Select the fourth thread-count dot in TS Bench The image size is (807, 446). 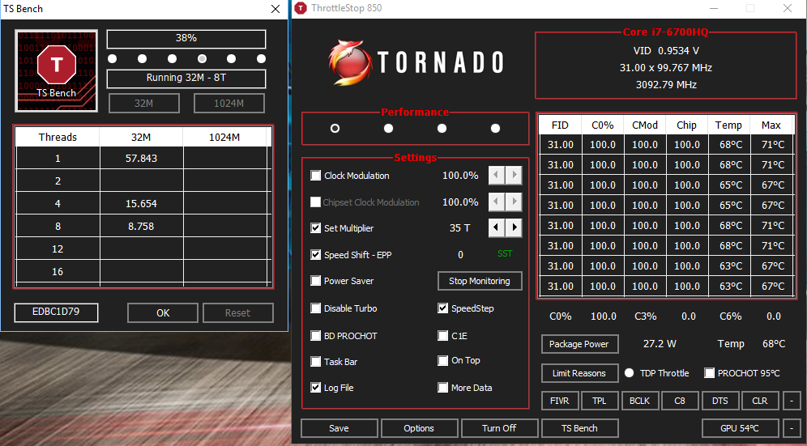pyautogui.click(x=203, y=58)
